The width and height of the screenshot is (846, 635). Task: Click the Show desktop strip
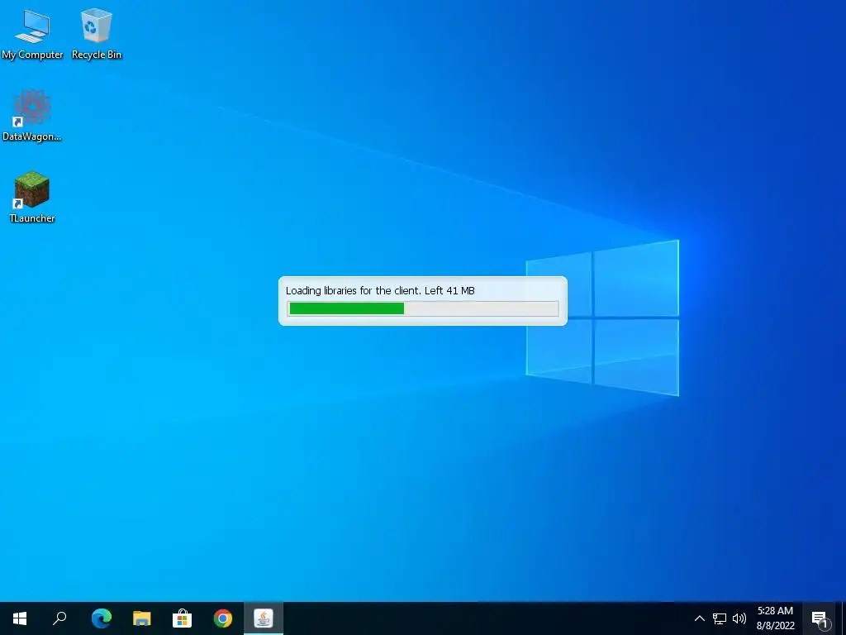coord(843,618)
